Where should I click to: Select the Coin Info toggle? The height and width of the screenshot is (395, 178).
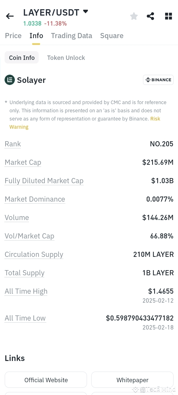coord(22,58)
